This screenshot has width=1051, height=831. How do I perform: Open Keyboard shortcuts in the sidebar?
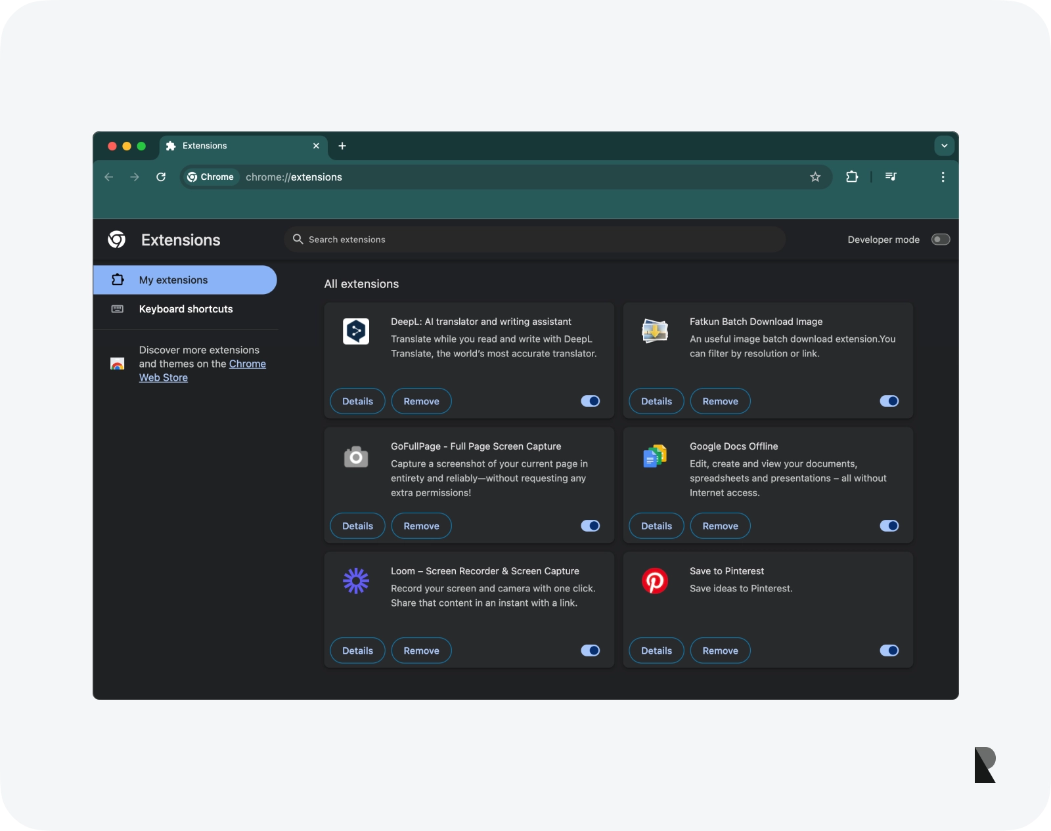point(185,309)
